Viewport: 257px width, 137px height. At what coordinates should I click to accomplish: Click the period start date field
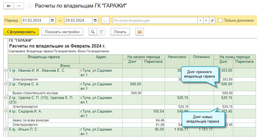tap(35, 21)
